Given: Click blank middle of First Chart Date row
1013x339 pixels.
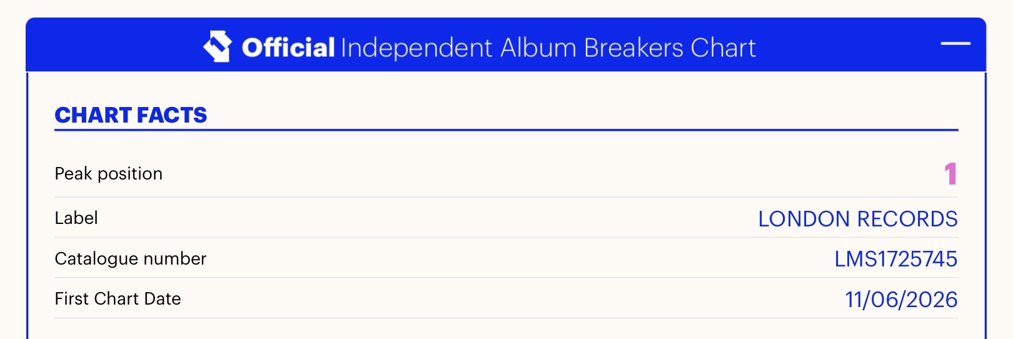Looking at the screenshot, I should (513, 298).
